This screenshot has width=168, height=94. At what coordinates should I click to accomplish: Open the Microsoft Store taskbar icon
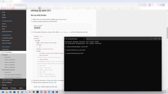tap(14, 92)
